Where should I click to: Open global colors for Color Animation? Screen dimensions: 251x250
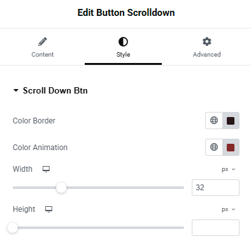[x=214, y=147]
